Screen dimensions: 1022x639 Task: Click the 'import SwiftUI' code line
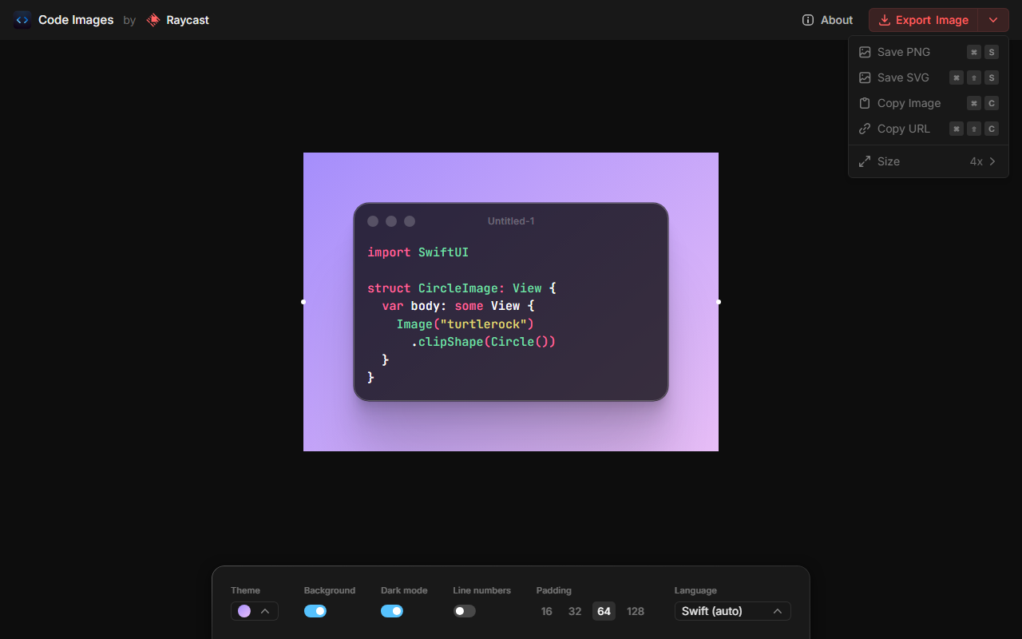tap(418, 252)
